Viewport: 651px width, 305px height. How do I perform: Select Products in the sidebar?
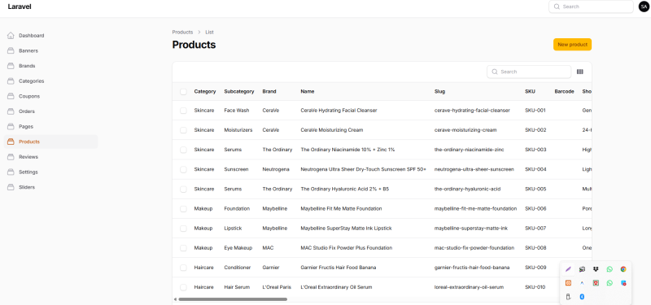pyautogui.click(x=50, y=142)
